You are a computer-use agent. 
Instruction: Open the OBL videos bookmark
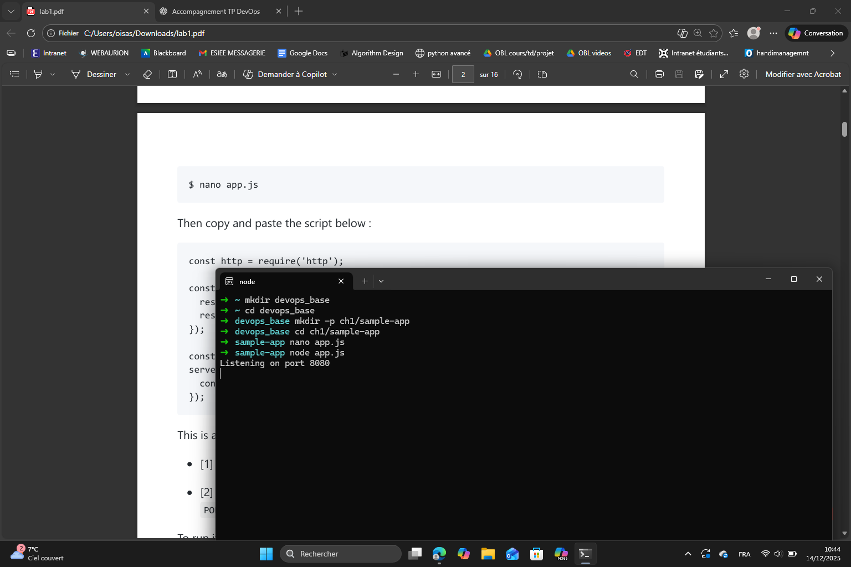click(x=588, y=53)
